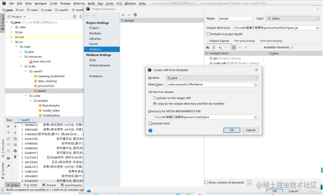The image size is (323, 195).
Task: Click the Run green play icon
Action: 9,126
